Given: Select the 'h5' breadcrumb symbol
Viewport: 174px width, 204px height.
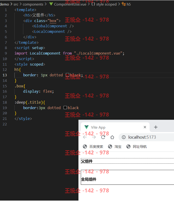Looking at the screenshot, I should [x=129, y=4].
